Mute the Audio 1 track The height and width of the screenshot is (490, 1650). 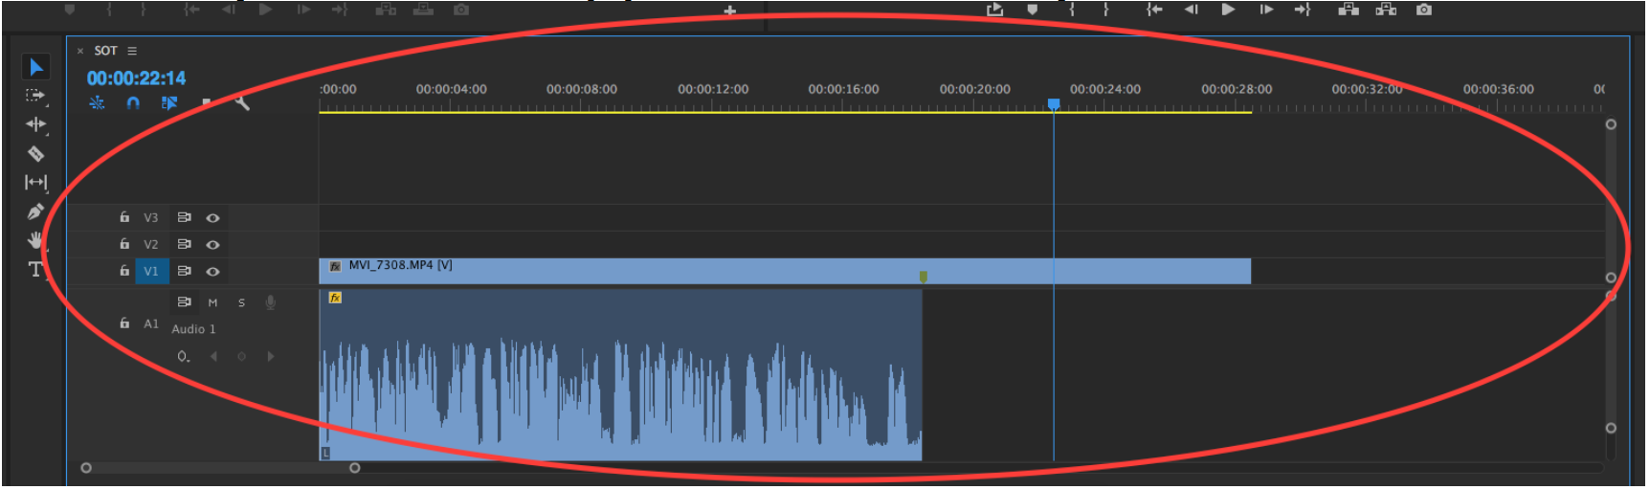pyautogui.click(x=212, y=302)
